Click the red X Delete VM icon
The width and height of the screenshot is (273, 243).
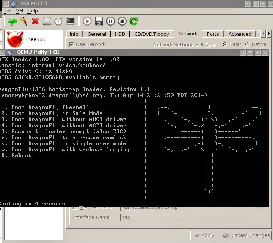35,21
